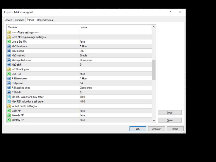216x162 pixels.
Task: Select the '-====Filters settings====-' row text
Action: (25, 32)
